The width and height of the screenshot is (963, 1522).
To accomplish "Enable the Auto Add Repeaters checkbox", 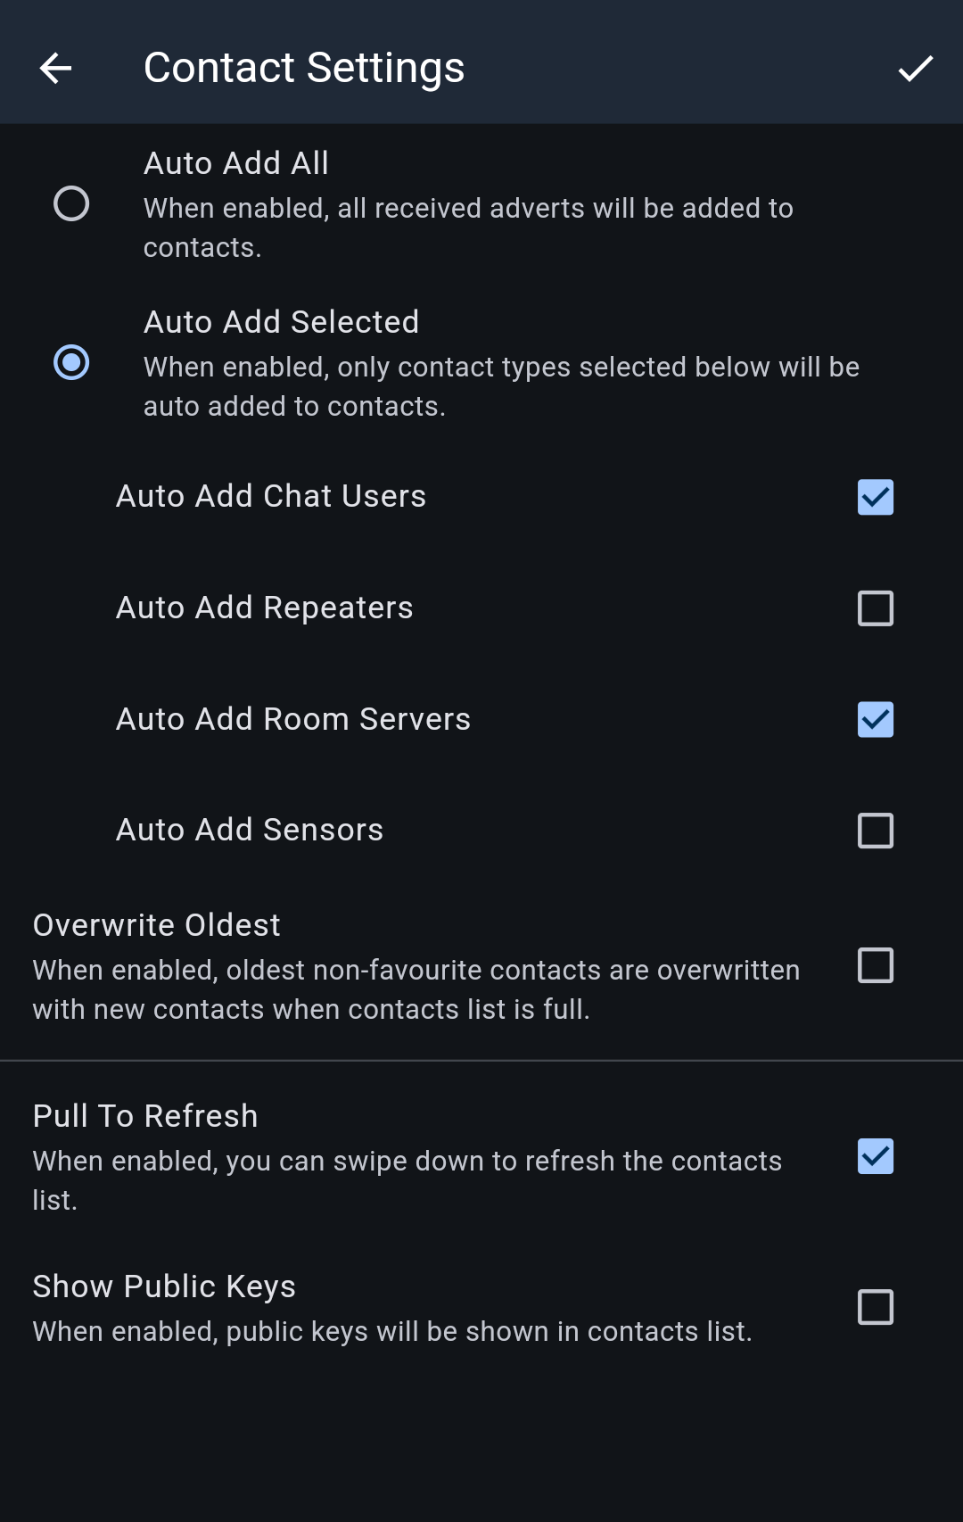I will [x=875, y=608].
